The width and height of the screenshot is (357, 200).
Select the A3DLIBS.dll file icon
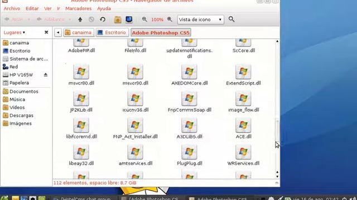(189, 125)
